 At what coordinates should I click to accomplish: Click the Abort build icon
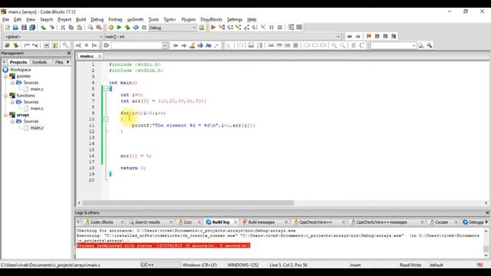point(144,28)
